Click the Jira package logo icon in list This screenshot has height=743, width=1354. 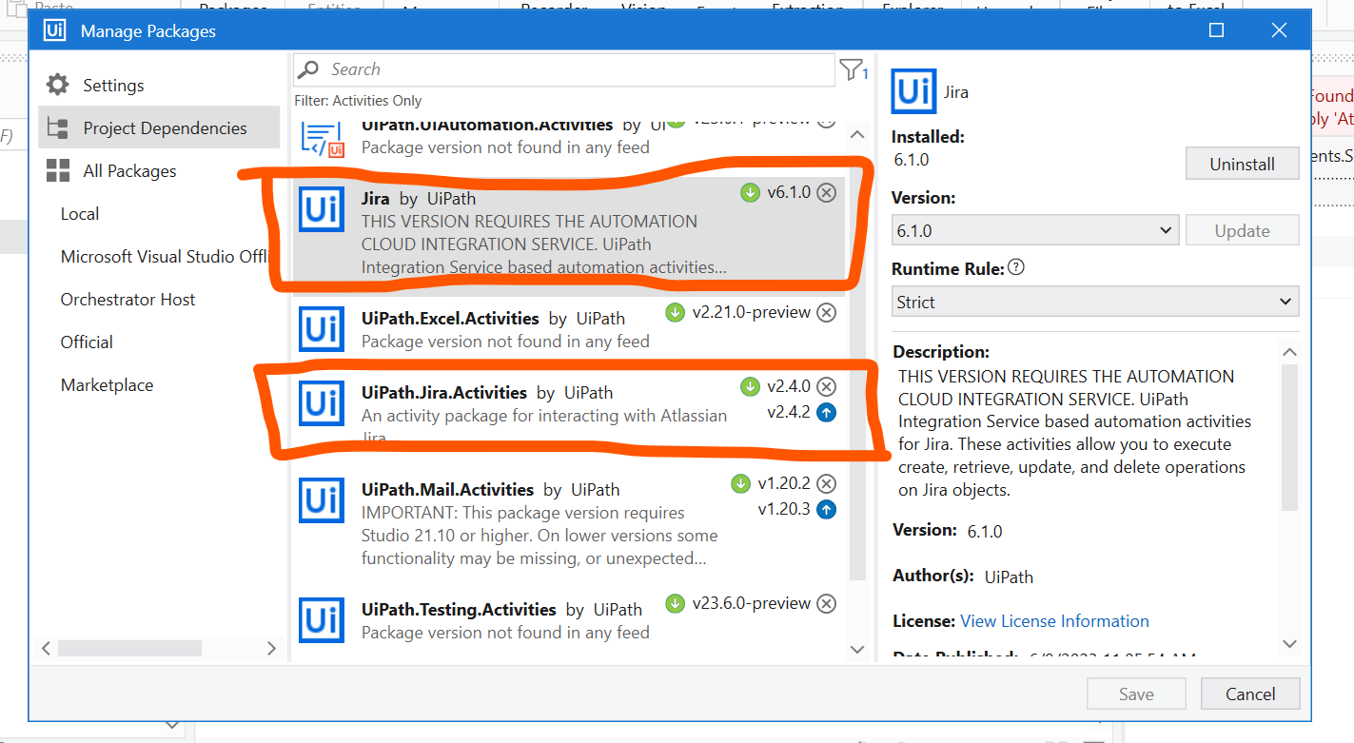(x=322, y=209)
